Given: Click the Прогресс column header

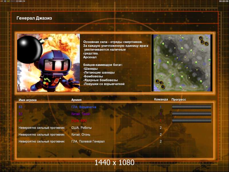Looking at the screenshot, I should pos(179,99).
